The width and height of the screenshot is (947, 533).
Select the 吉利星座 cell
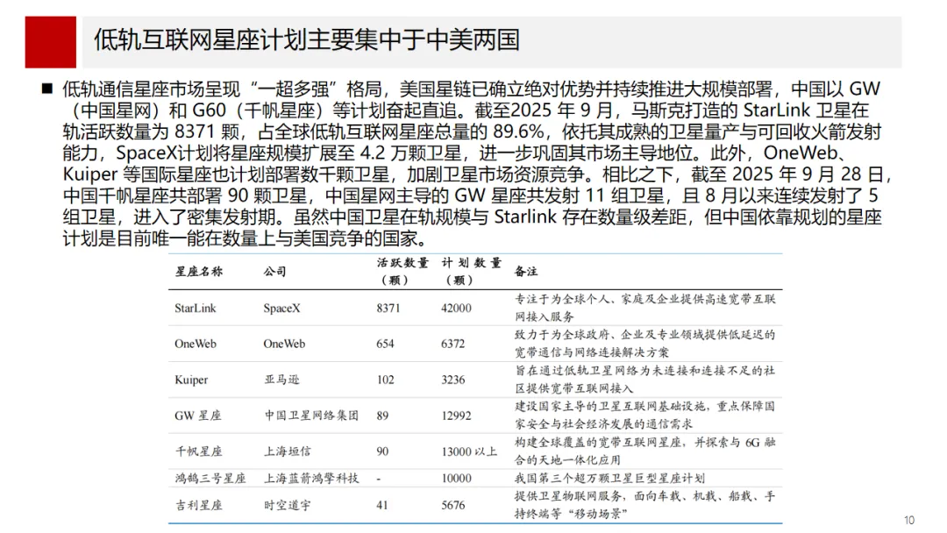(x=199, y=505)
